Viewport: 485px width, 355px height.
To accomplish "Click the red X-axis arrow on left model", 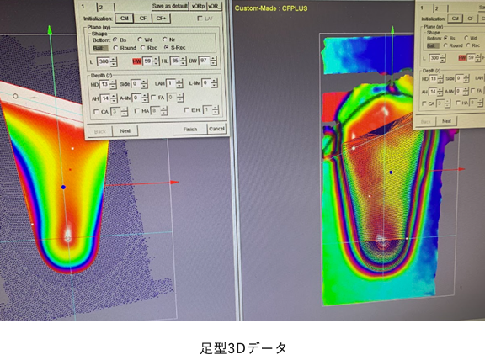I will [x=174, y=183].
